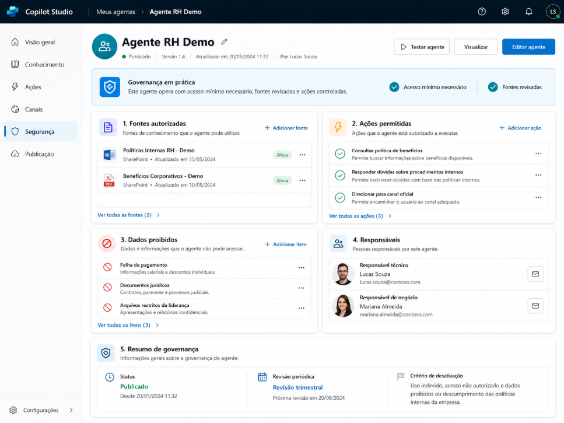The height and width of the screenshot is (423, 564).
Task: Toggle check for Consultar política de benefícios
Action: point(340,153)
